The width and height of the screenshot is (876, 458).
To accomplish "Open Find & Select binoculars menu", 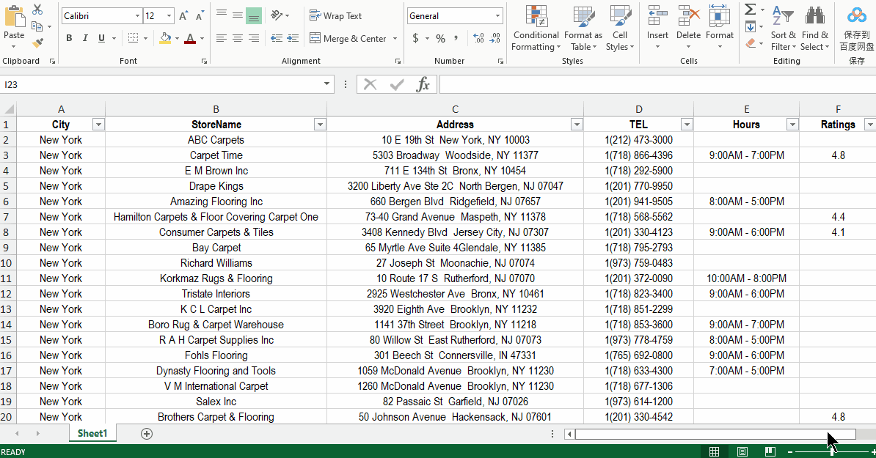I will 815,28.
